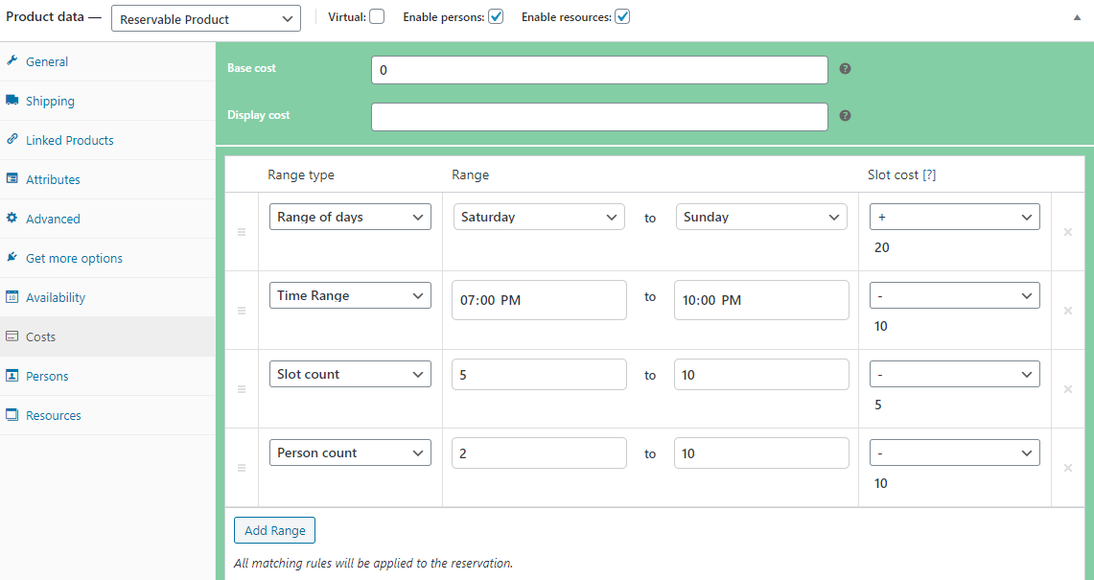1094x580 pixels.
Task: Click the Display cost input field
Action: tap(599, 117)
